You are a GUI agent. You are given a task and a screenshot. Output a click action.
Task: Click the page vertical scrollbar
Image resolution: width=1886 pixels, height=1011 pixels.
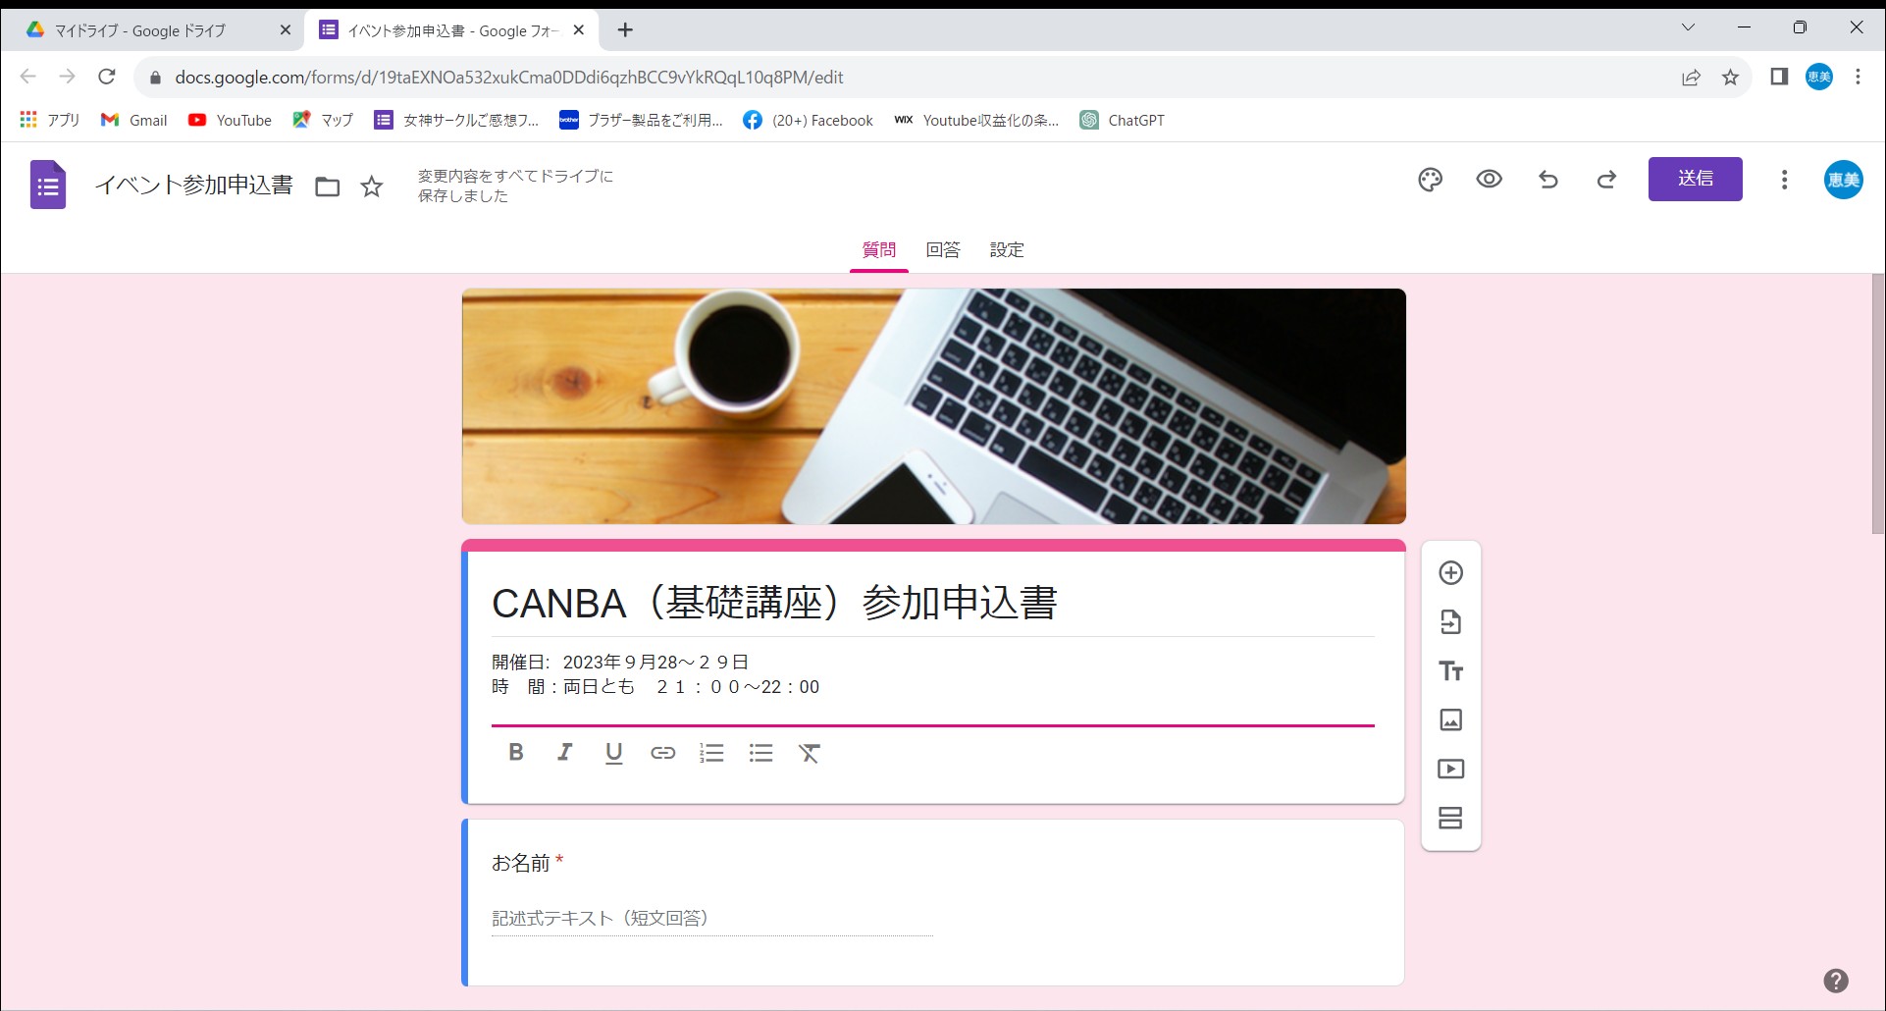pos(1877,404)
